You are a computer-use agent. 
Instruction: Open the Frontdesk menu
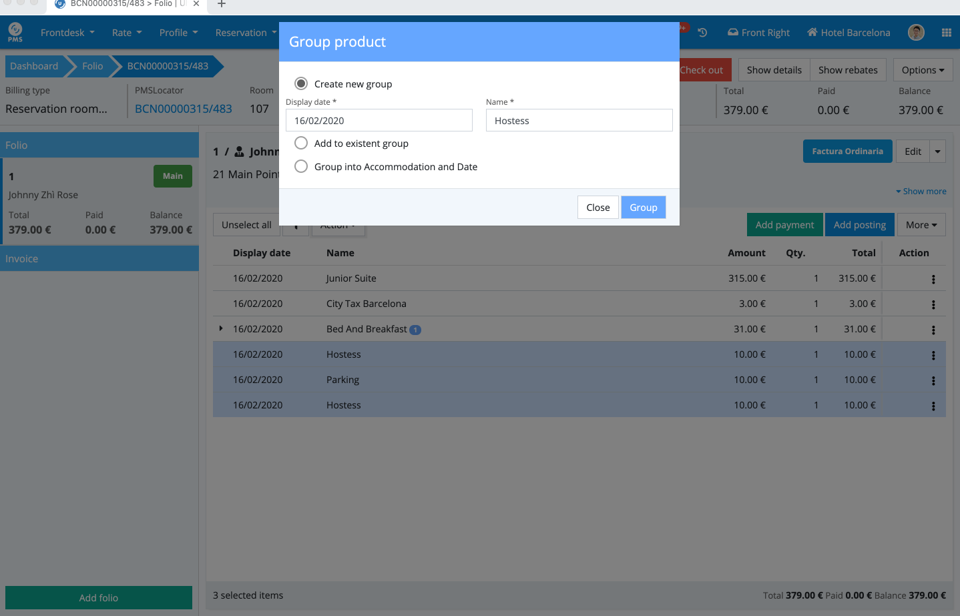pos(67,33)
